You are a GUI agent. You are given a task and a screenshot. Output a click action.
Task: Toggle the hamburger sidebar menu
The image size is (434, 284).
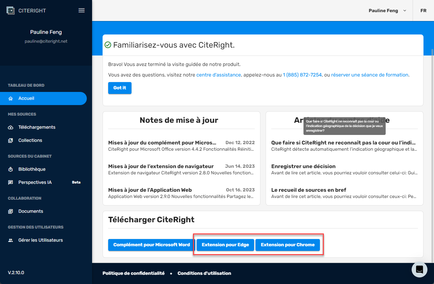tap(82, 11)
